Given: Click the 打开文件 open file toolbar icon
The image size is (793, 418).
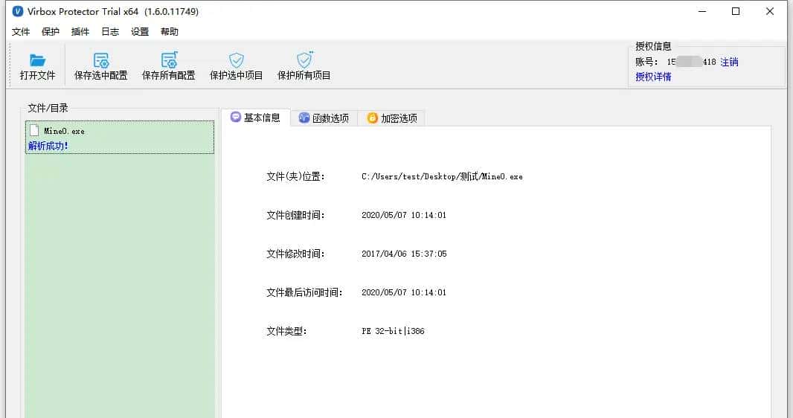Looking at the screenshot, I should (37, 61).
